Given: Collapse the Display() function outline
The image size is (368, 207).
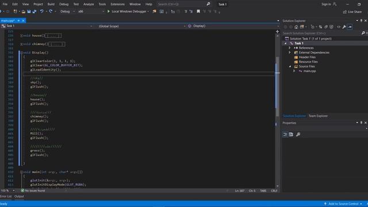Looking at the screenshot, I should tap(21, 53).
